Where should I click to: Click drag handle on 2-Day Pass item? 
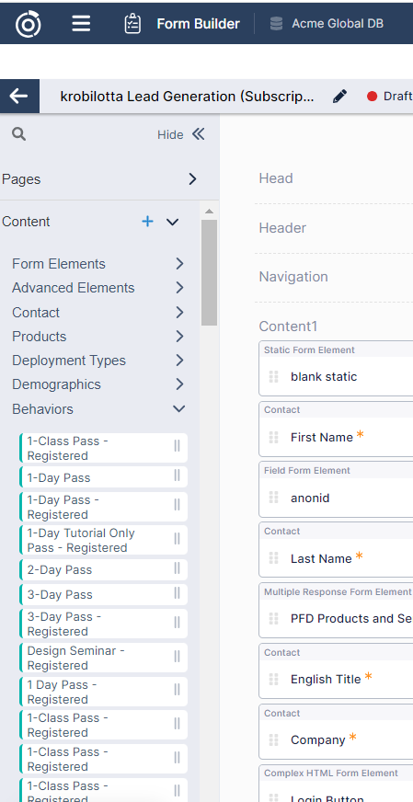178,568
